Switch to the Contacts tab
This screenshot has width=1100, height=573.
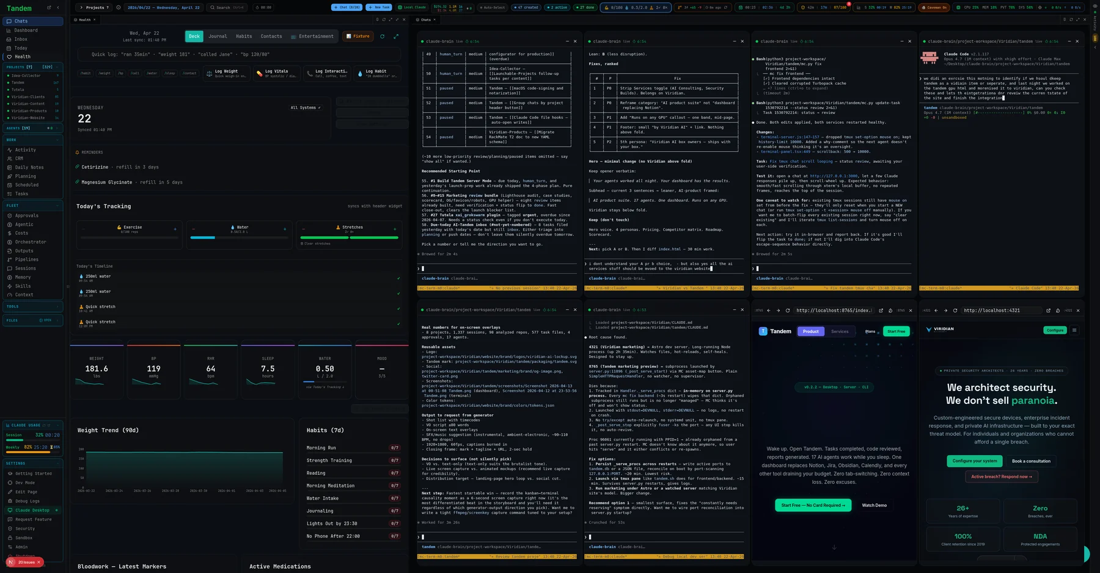point(271,36)
